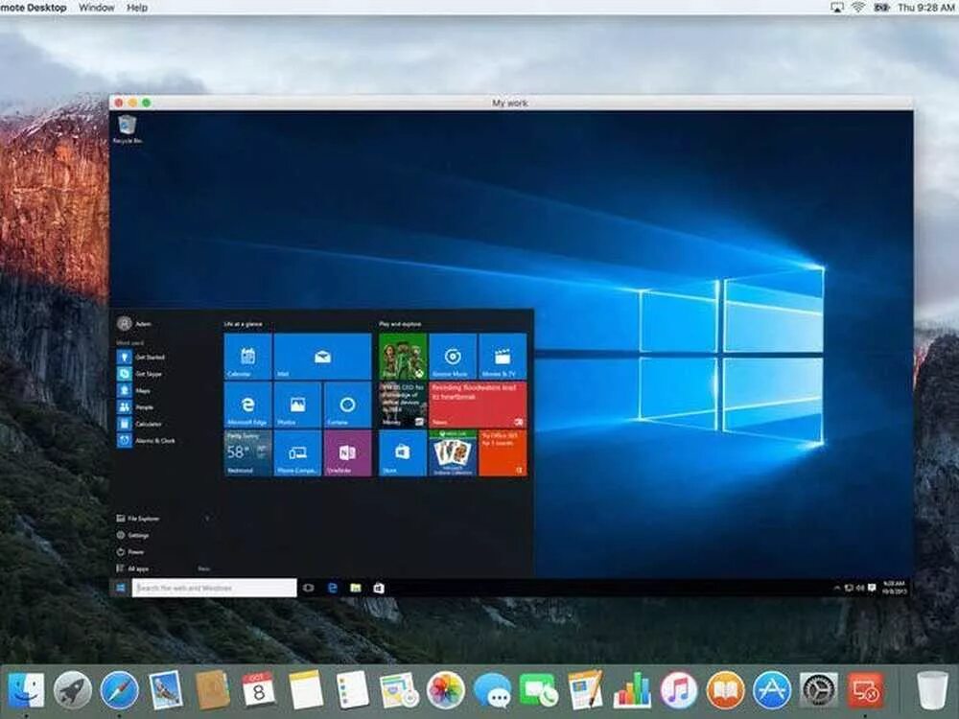Open Microsoft Remote Desktop from the Dock

[x=865, y=690]
